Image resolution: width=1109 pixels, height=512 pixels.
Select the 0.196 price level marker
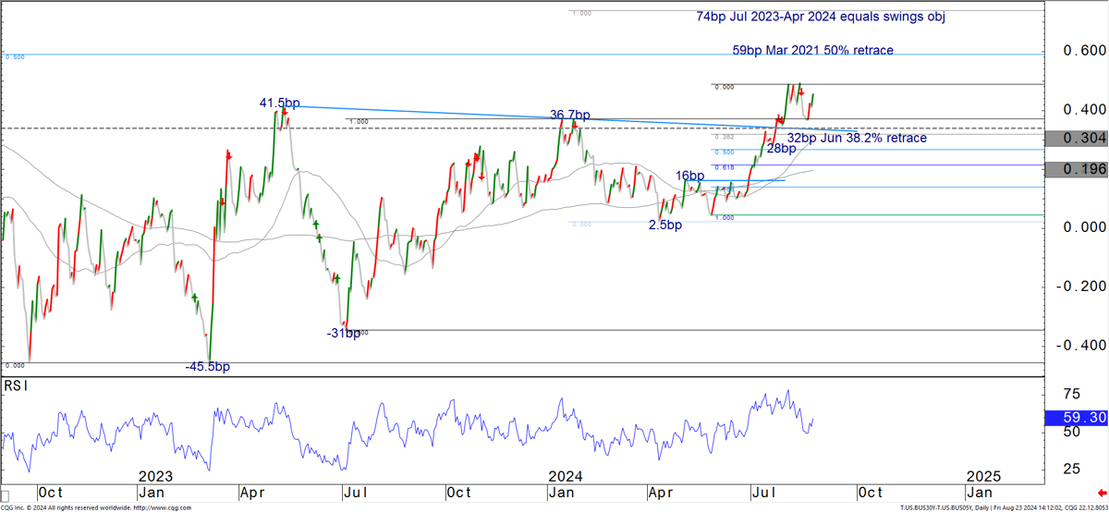coord(1075,169)
